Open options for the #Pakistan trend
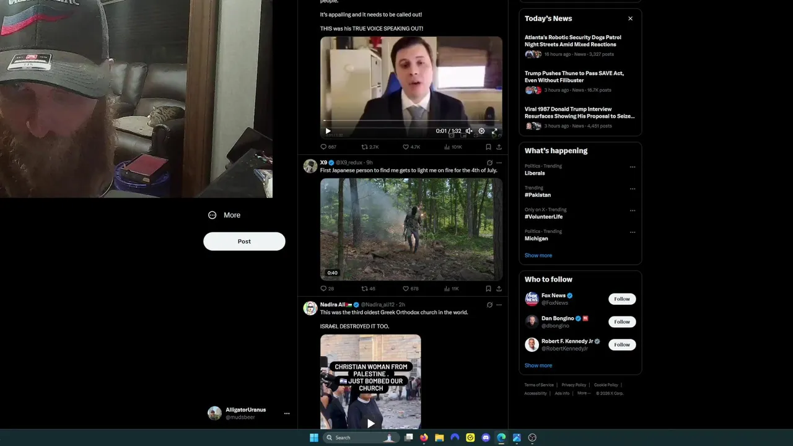This screenshot has width=793, height=446. pyautogui.click(x=633, y=188)
